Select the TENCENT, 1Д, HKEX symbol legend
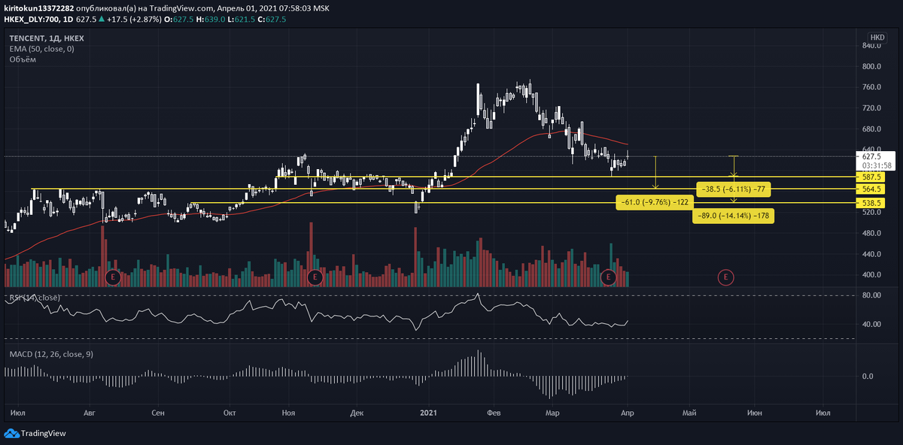The height and width of the screenshot is (445, 903). (47, 38)
